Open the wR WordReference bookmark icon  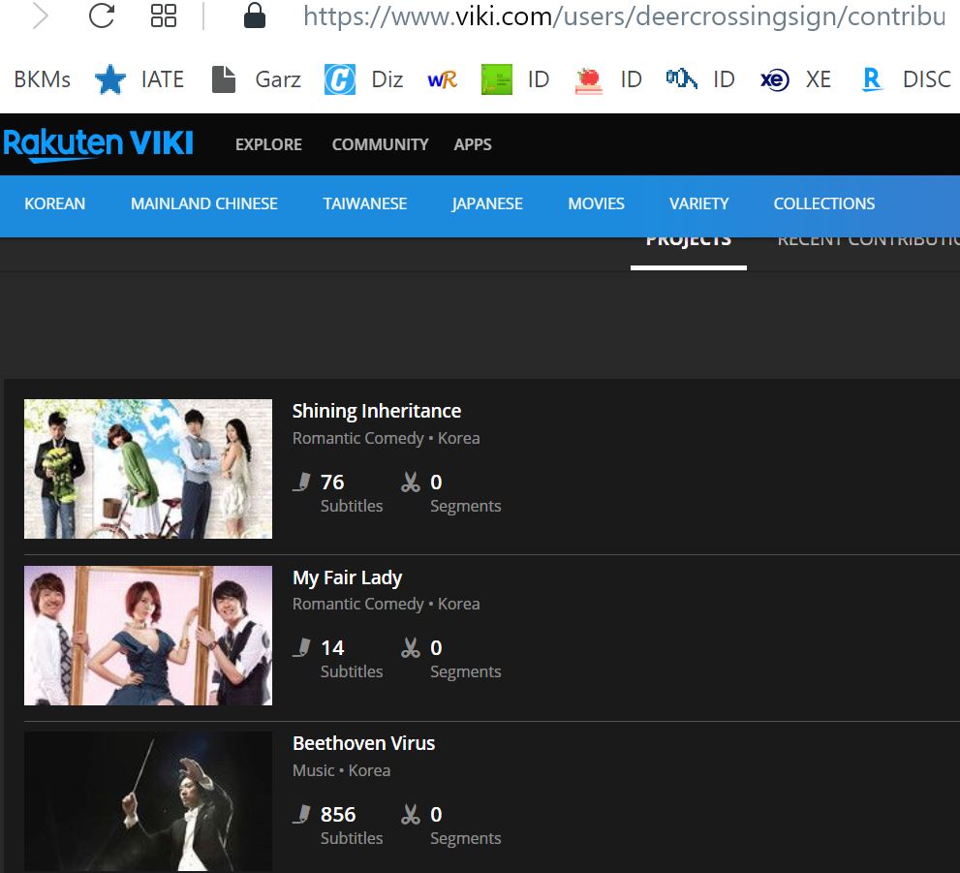point(442,79)
